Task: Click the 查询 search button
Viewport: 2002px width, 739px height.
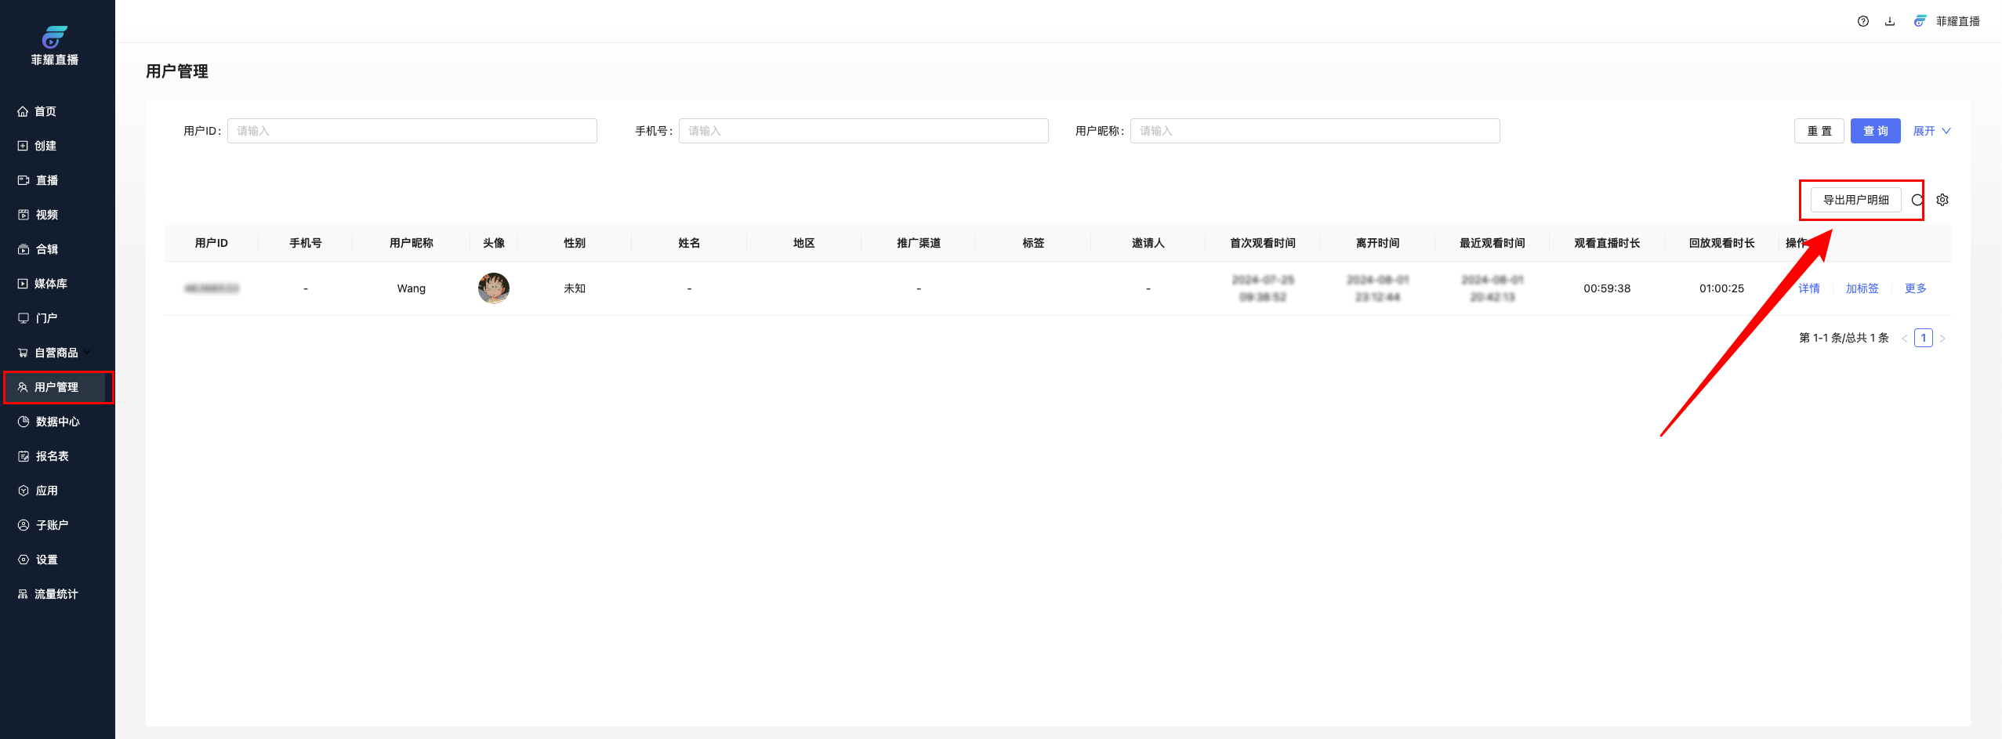Action: click(x=1875, y=131)
